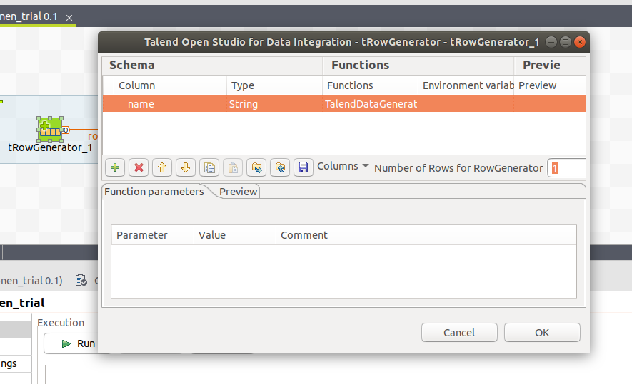The width and height of the screenshot is (632, 384).
Task: Open the String type cell for name
Action: tap(274, 104)
